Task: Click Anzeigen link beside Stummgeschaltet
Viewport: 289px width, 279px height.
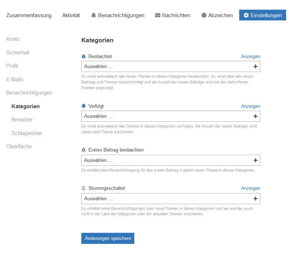Action: [250, 188]
